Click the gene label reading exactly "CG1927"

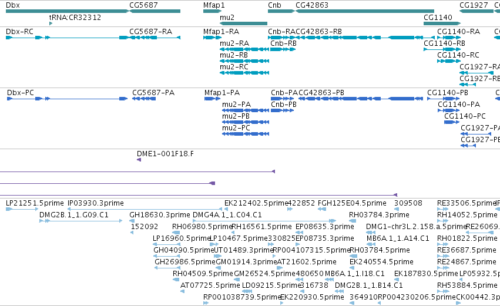tap(474, 5)
